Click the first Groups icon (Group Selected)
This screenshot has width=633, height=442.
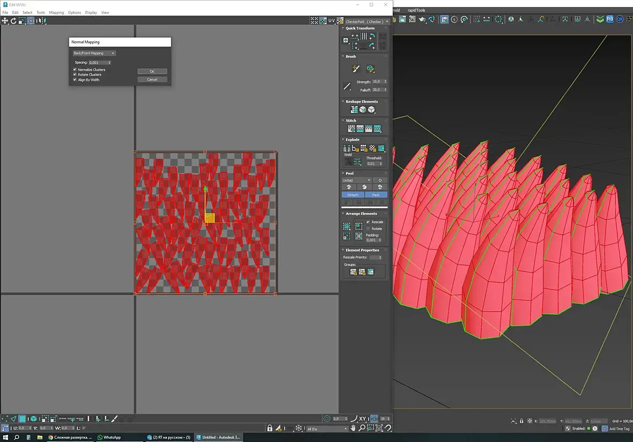tap(353, 272)
